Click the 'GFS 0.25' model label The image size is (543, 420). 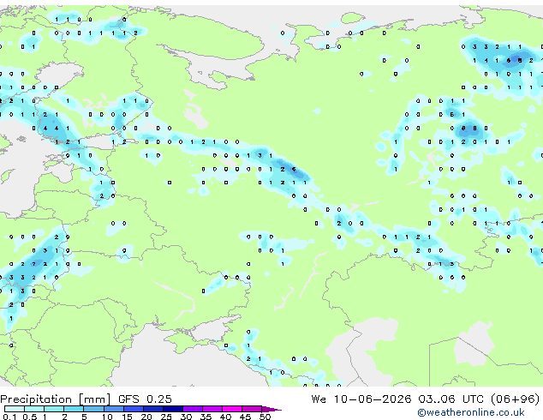(x=145, y=399)
